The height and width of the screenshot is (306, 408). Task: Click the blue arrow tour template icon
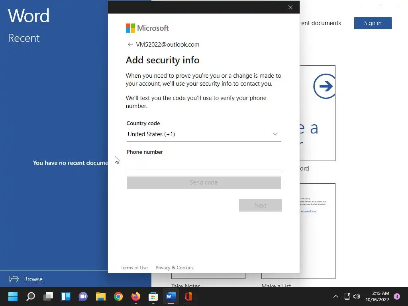(324, 86)
